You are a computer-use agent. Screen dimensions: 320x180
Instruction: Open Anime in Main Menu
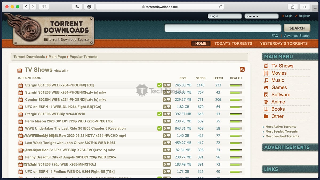[278, 102]
